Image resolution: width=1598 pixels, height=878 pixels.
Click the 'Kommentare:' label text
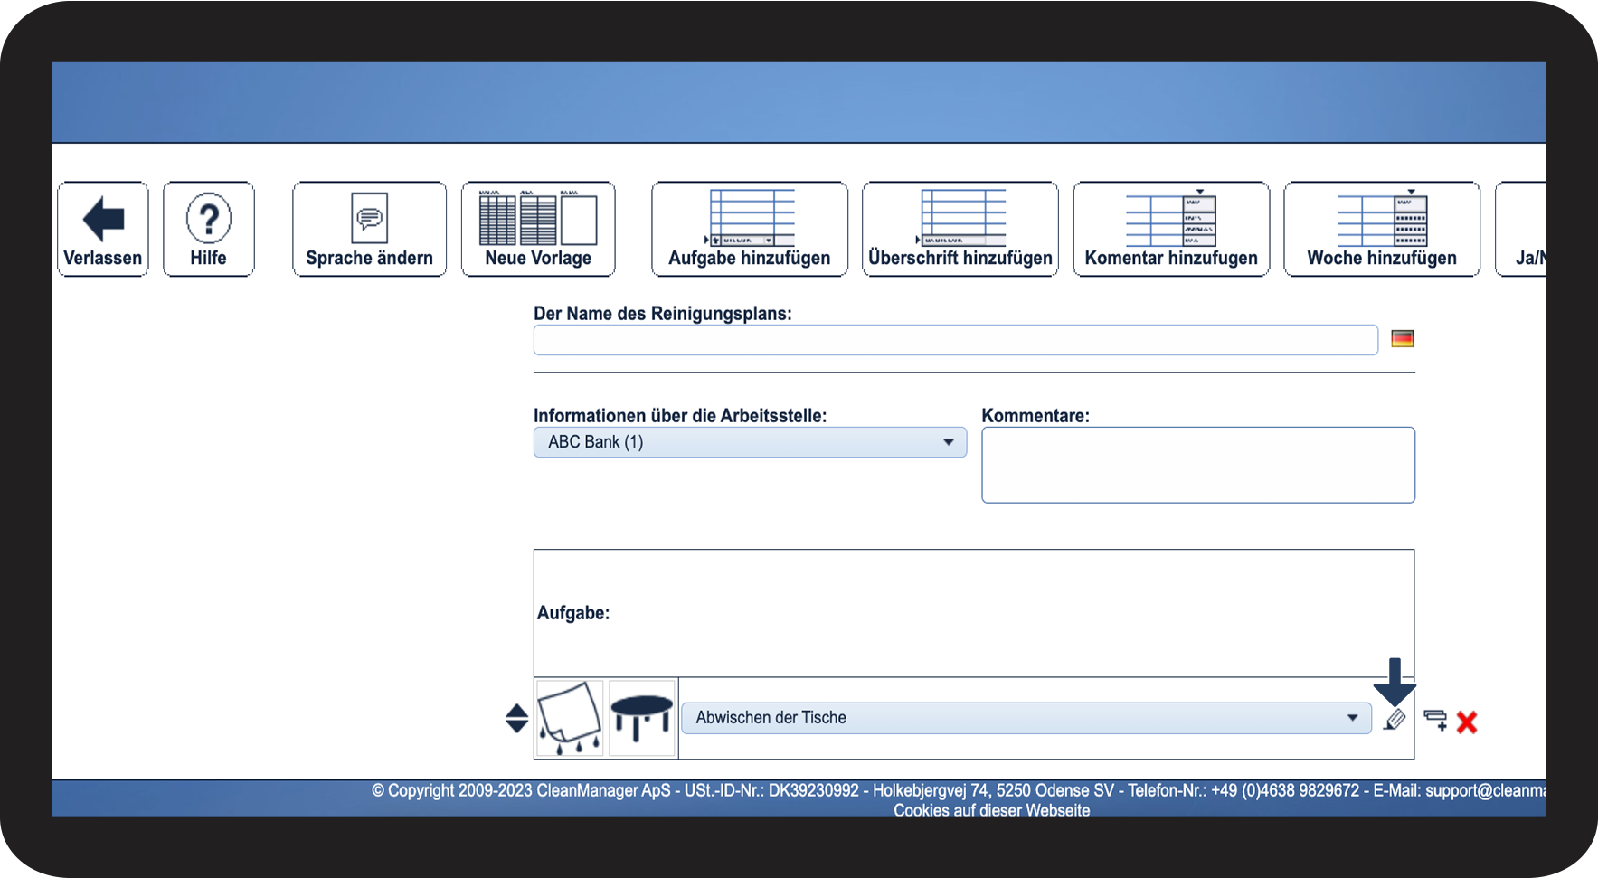click(1035, 416)
